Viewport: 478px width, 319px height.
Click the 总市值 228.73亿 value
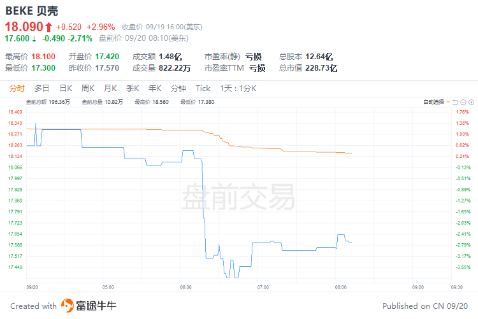click(321, 68)
